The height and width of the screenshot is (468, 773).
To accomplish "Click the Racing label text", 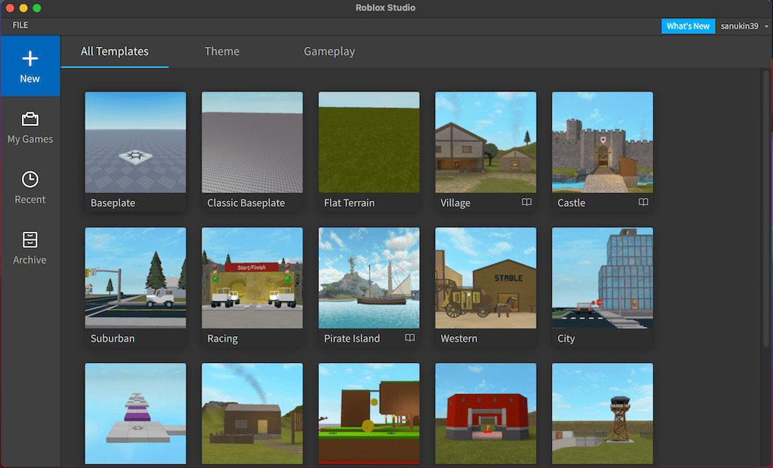I will (x=223, y=338).
